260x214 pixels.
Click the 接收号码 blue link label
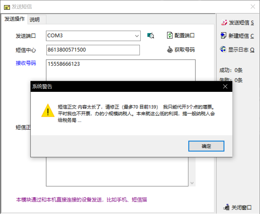pyautogui.click(x=26, y=63)
